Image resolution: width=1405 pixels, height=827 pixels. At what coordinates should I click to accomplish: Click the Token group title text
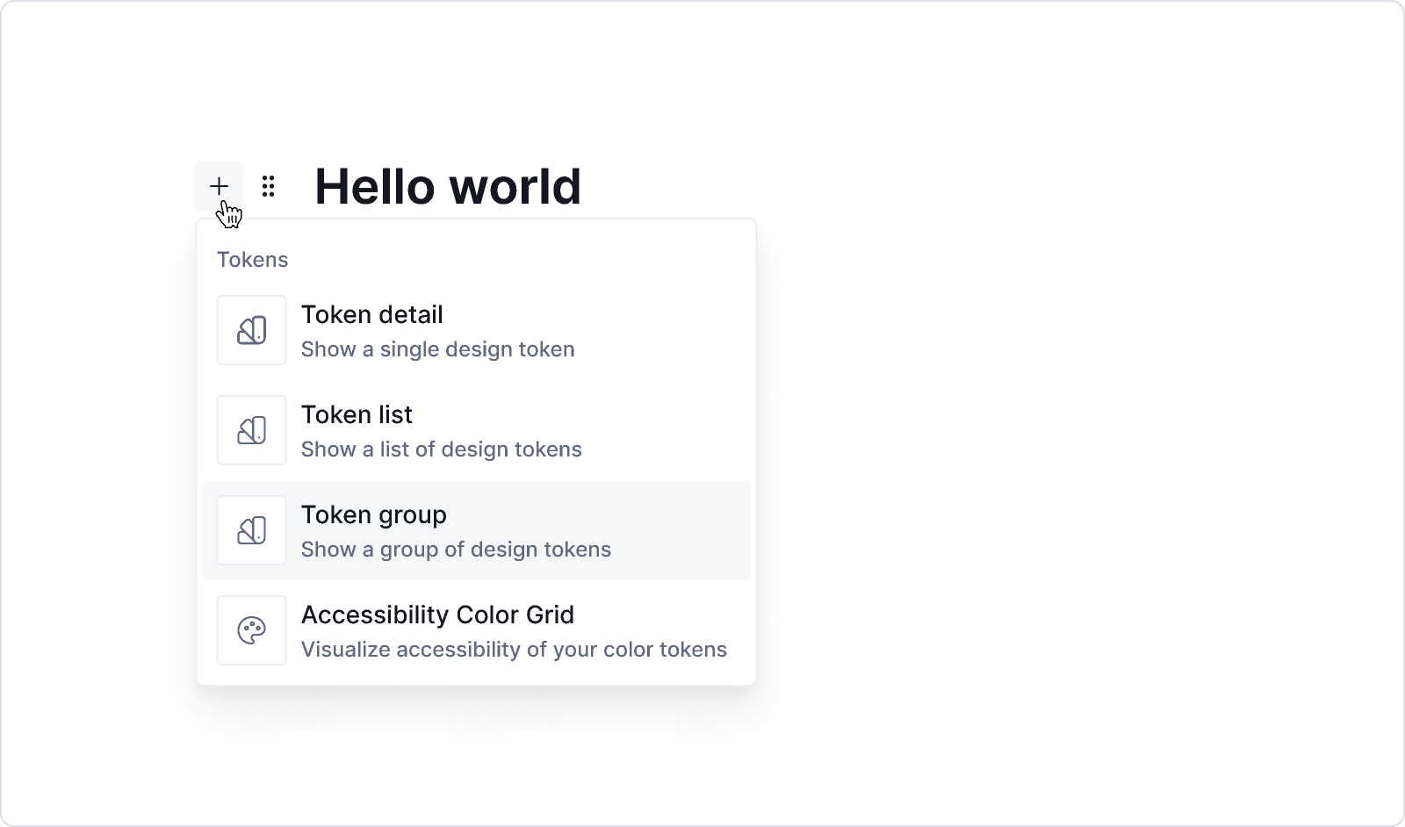(x=374, y=514)
